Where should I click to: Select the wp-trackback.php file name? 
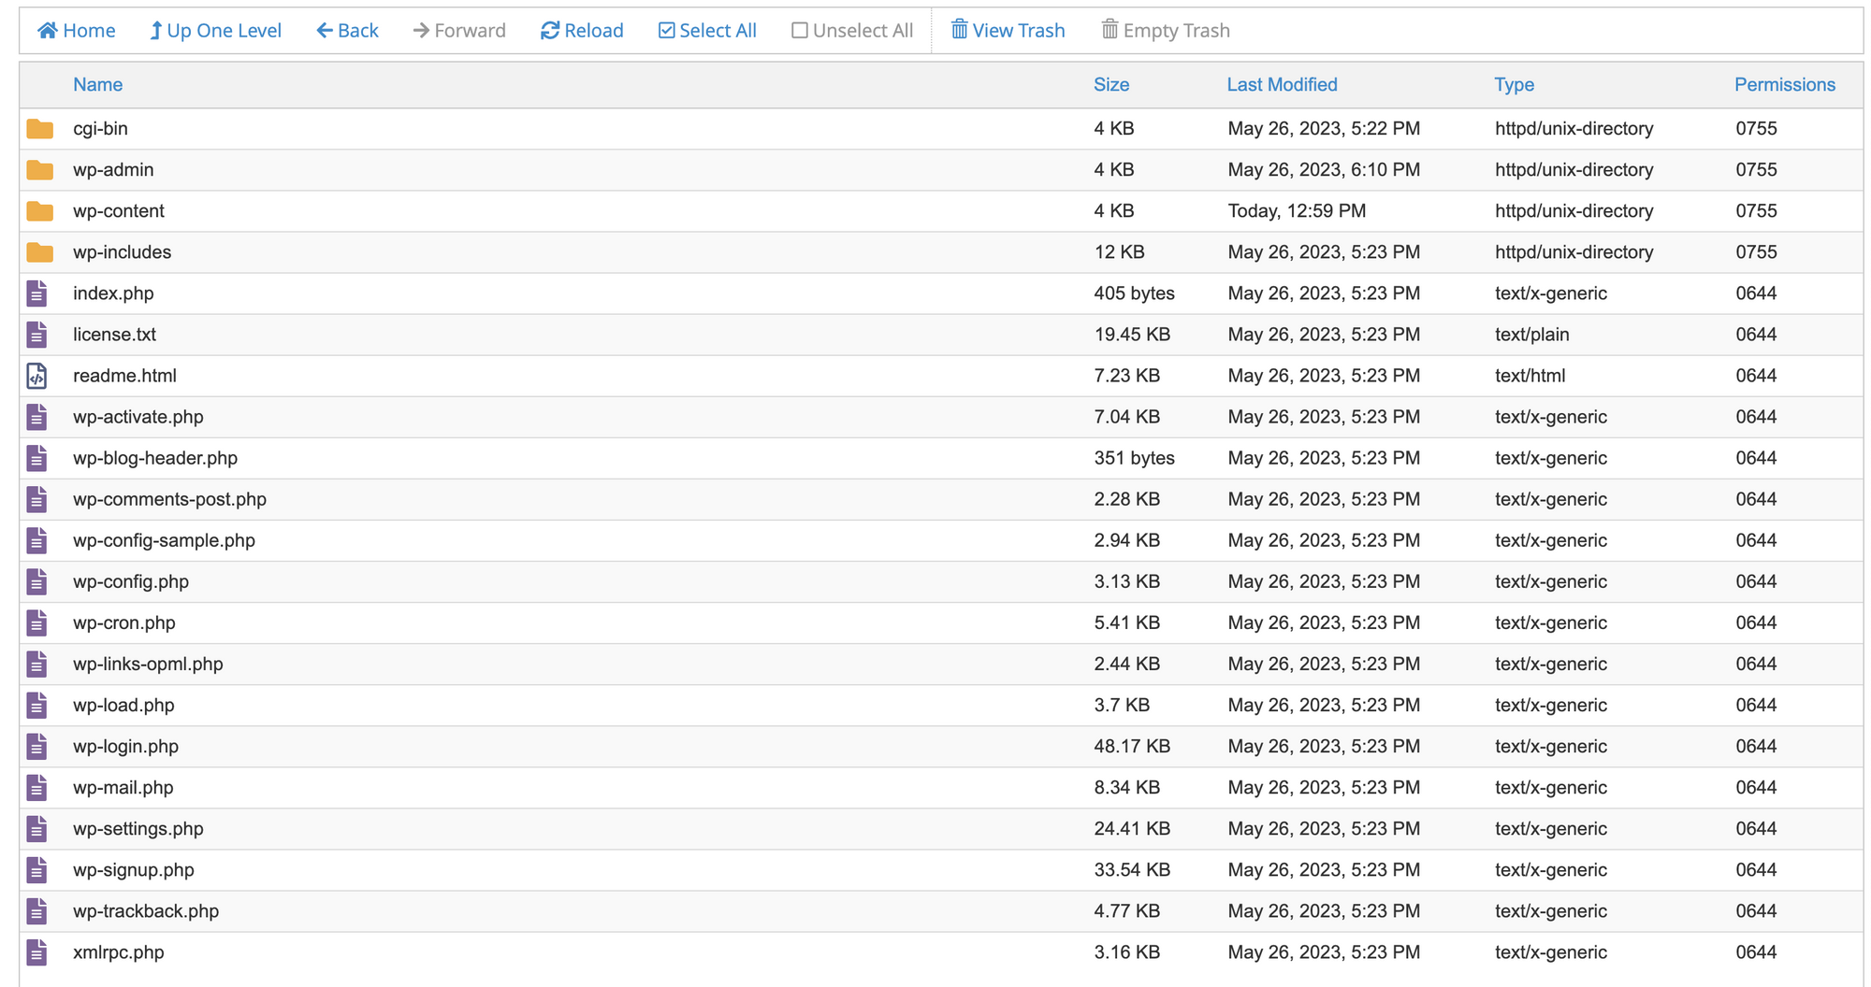[146, 910]
